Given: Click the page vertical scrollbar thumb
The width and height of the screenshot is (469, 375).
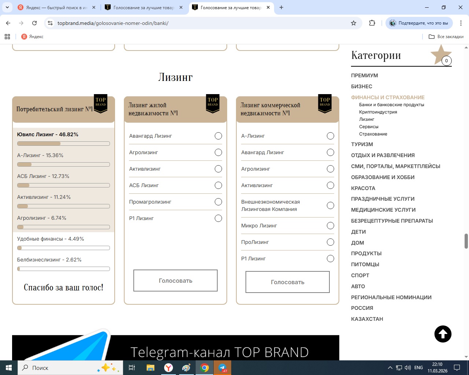Looking at the screenshot, I should [466, 241].
